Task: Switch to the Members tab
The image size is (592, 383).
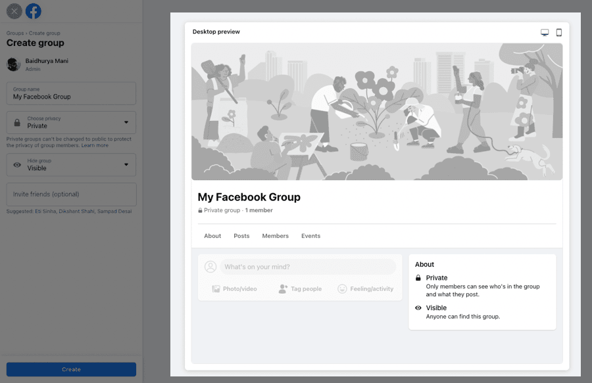Action: (x=275, y=236)
